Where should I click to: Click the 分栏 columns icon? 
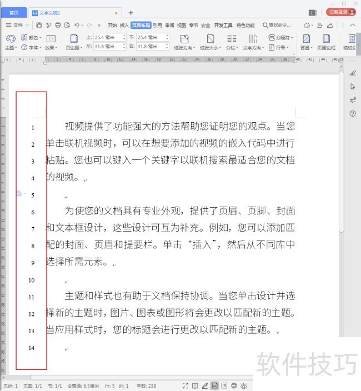coord(232,39)
